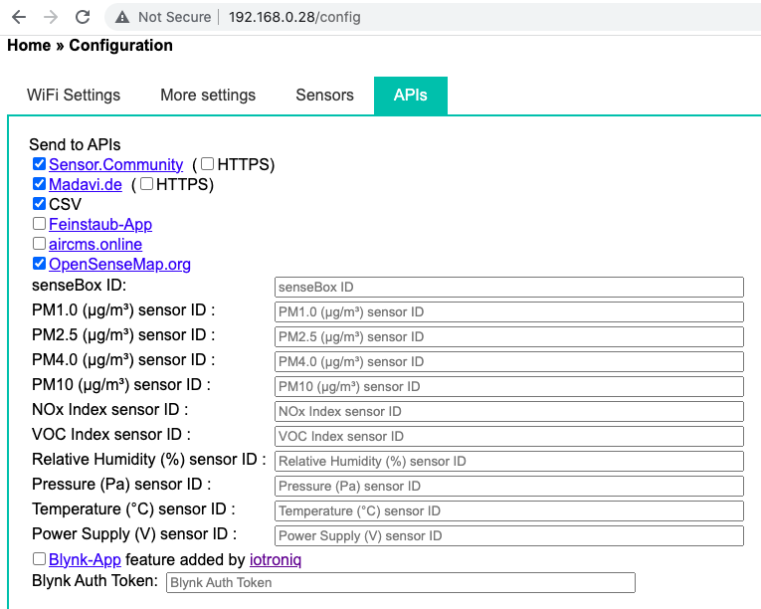Viewport: 761px width, 609px height.
Task: Focus the Blynk Auth Token field
Action: click(x=400, y=582)
